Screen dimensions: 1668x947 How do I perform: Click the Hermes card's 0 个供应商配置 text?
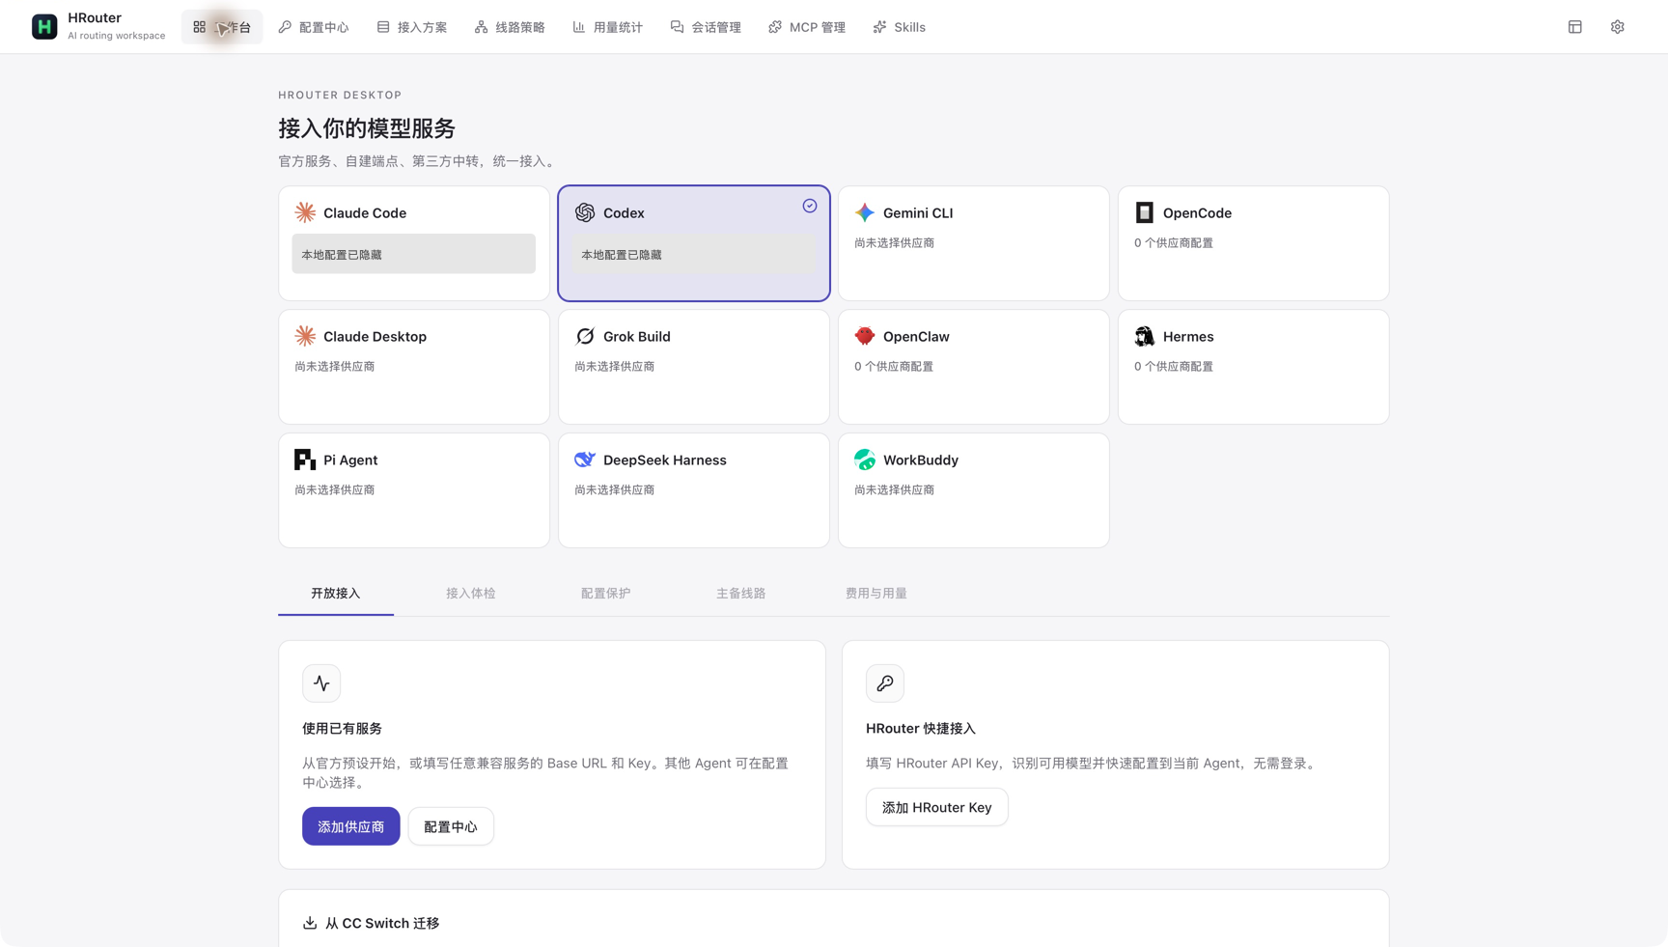pos(1174,367)
